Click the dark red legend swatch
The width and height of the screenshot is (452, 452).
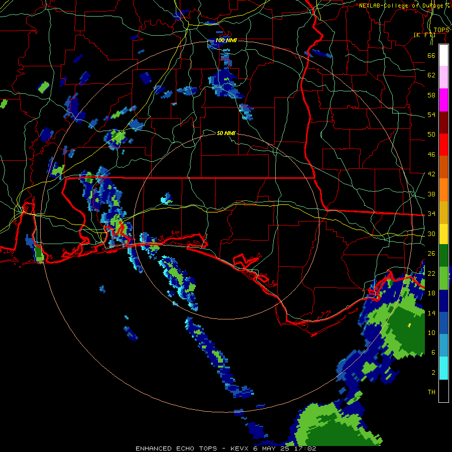[443, 122]
